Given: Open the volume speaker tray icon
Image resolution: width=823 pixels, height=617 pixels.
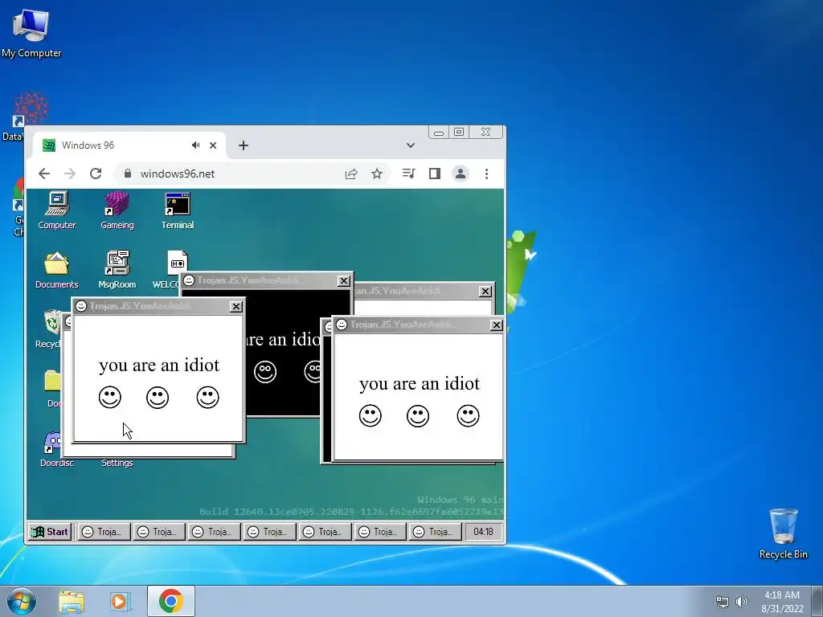Looking at the screenshot, I should [x=742, y=602].
